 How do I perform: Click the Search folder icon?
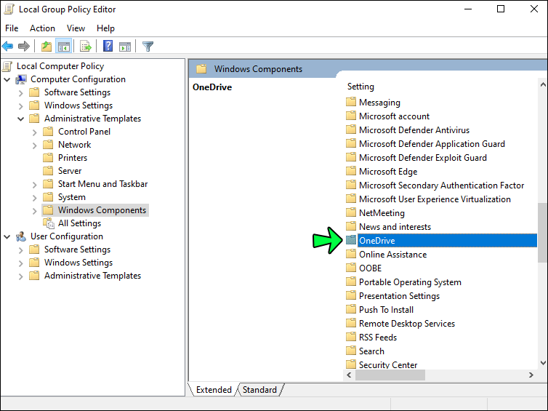(351, 351)
